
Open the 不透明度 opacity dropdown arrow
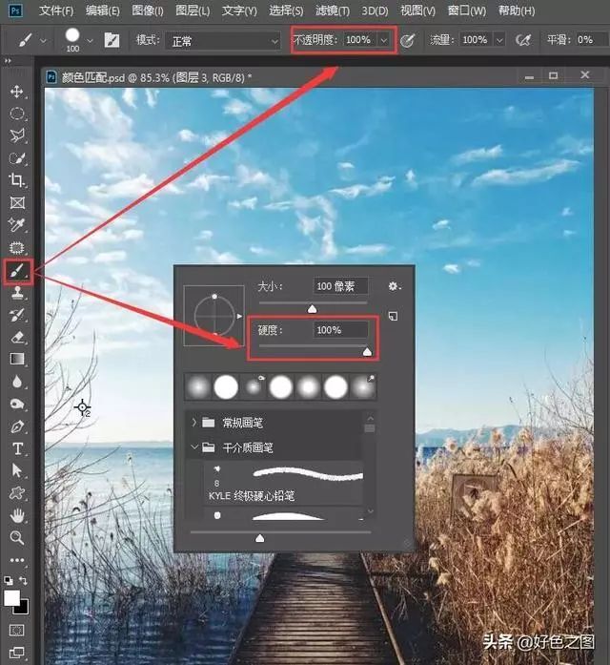384,41
